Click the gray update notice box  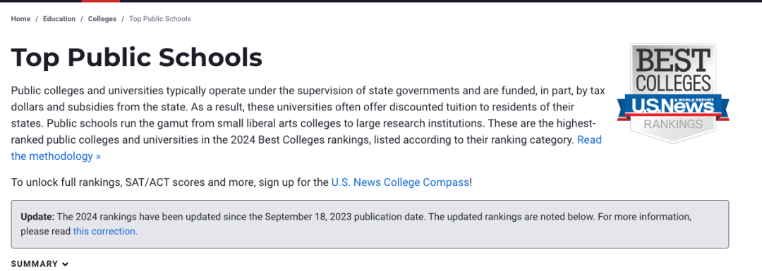tap(370, 224)
